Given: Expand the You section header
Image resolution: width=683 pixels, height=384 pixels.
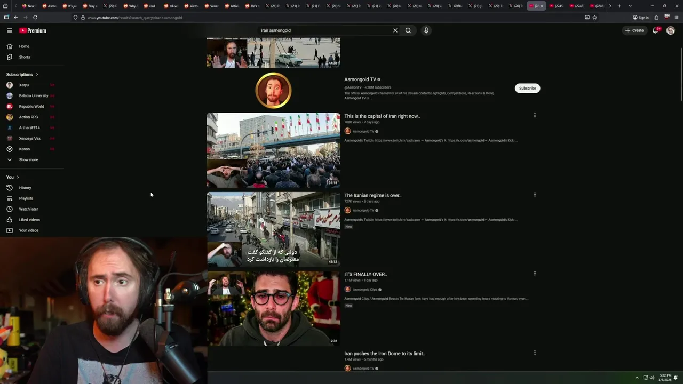Looking at the screenshot, I should pos(13,177).
